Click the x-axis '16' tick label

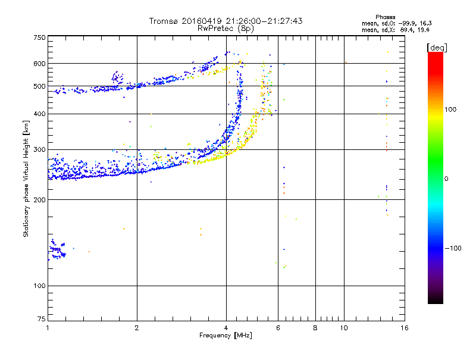405,328
